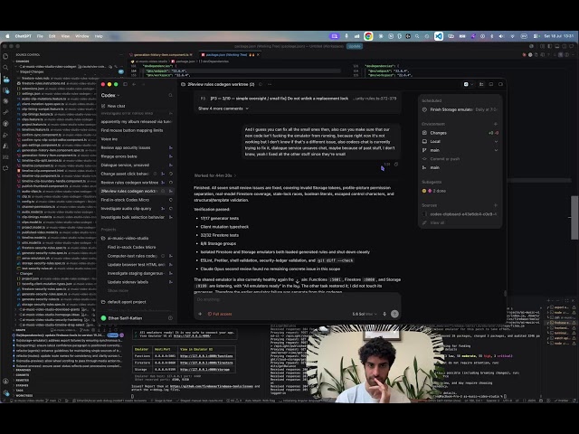579x434 pixels.
Task: Open 'Update browser test HTML' project chat
Action: (136, 265)
